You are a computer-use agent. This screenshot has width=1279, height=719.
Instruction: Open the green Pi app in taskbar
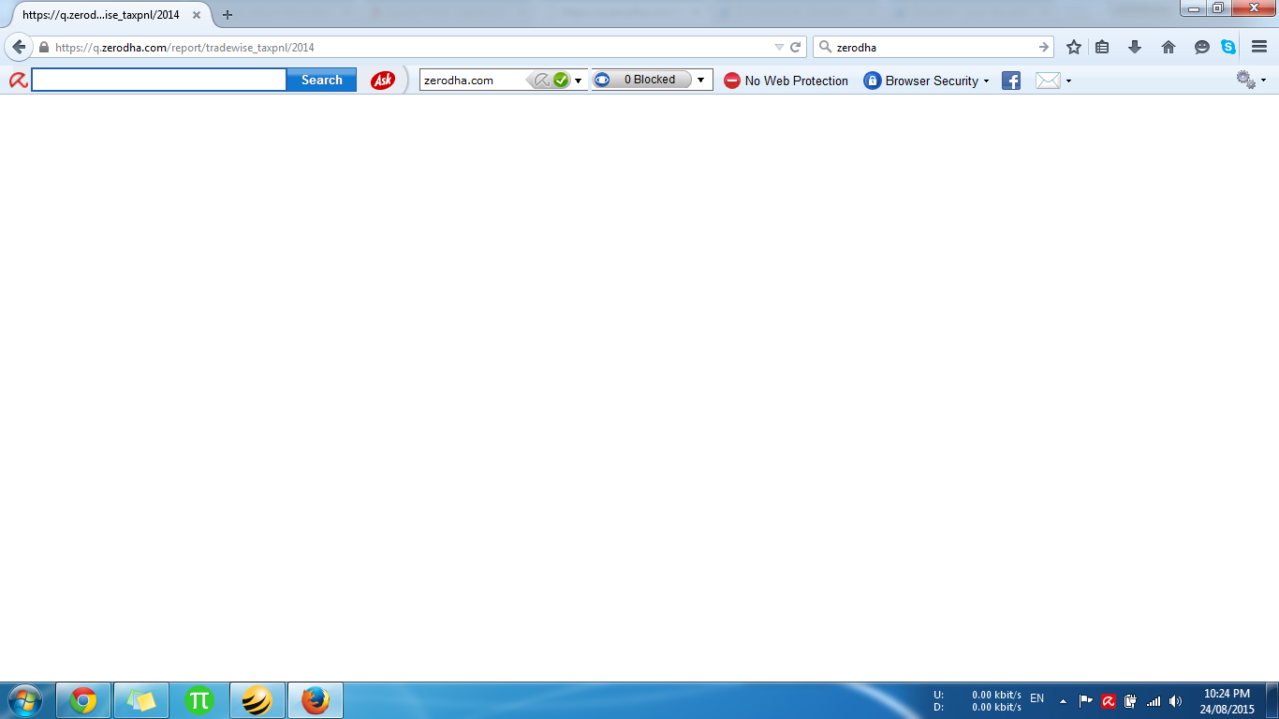click(x=199, y=700)
